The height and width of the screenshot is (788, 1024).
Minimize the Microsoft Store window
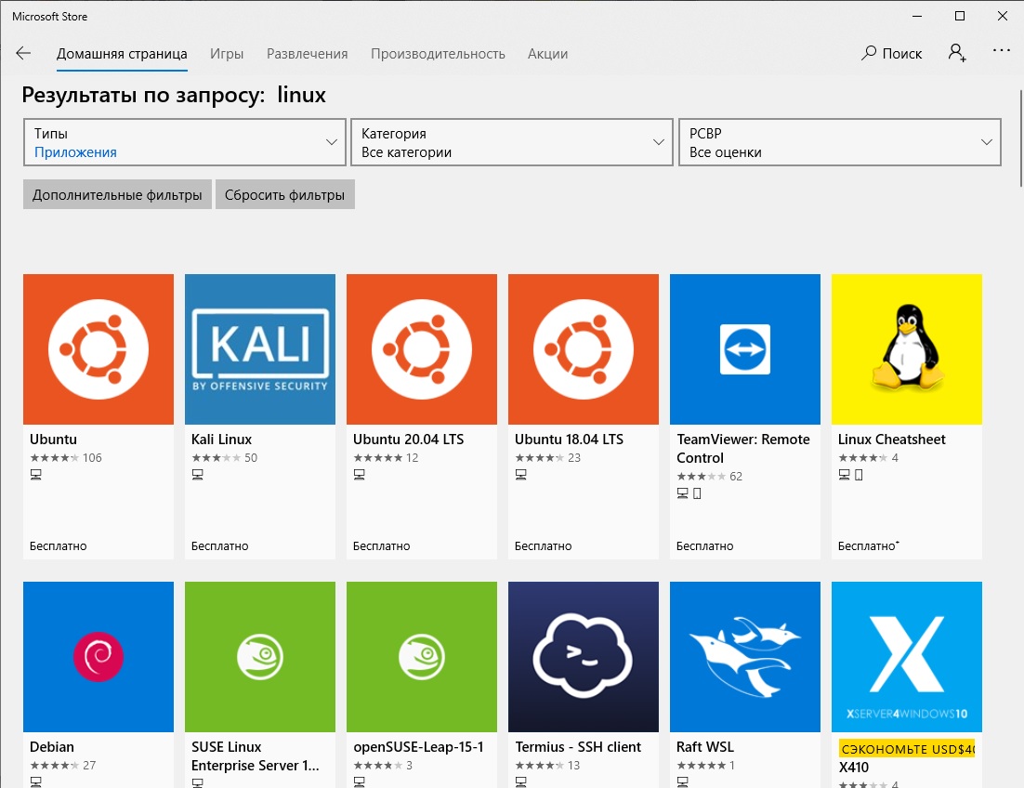coord(917,16)
